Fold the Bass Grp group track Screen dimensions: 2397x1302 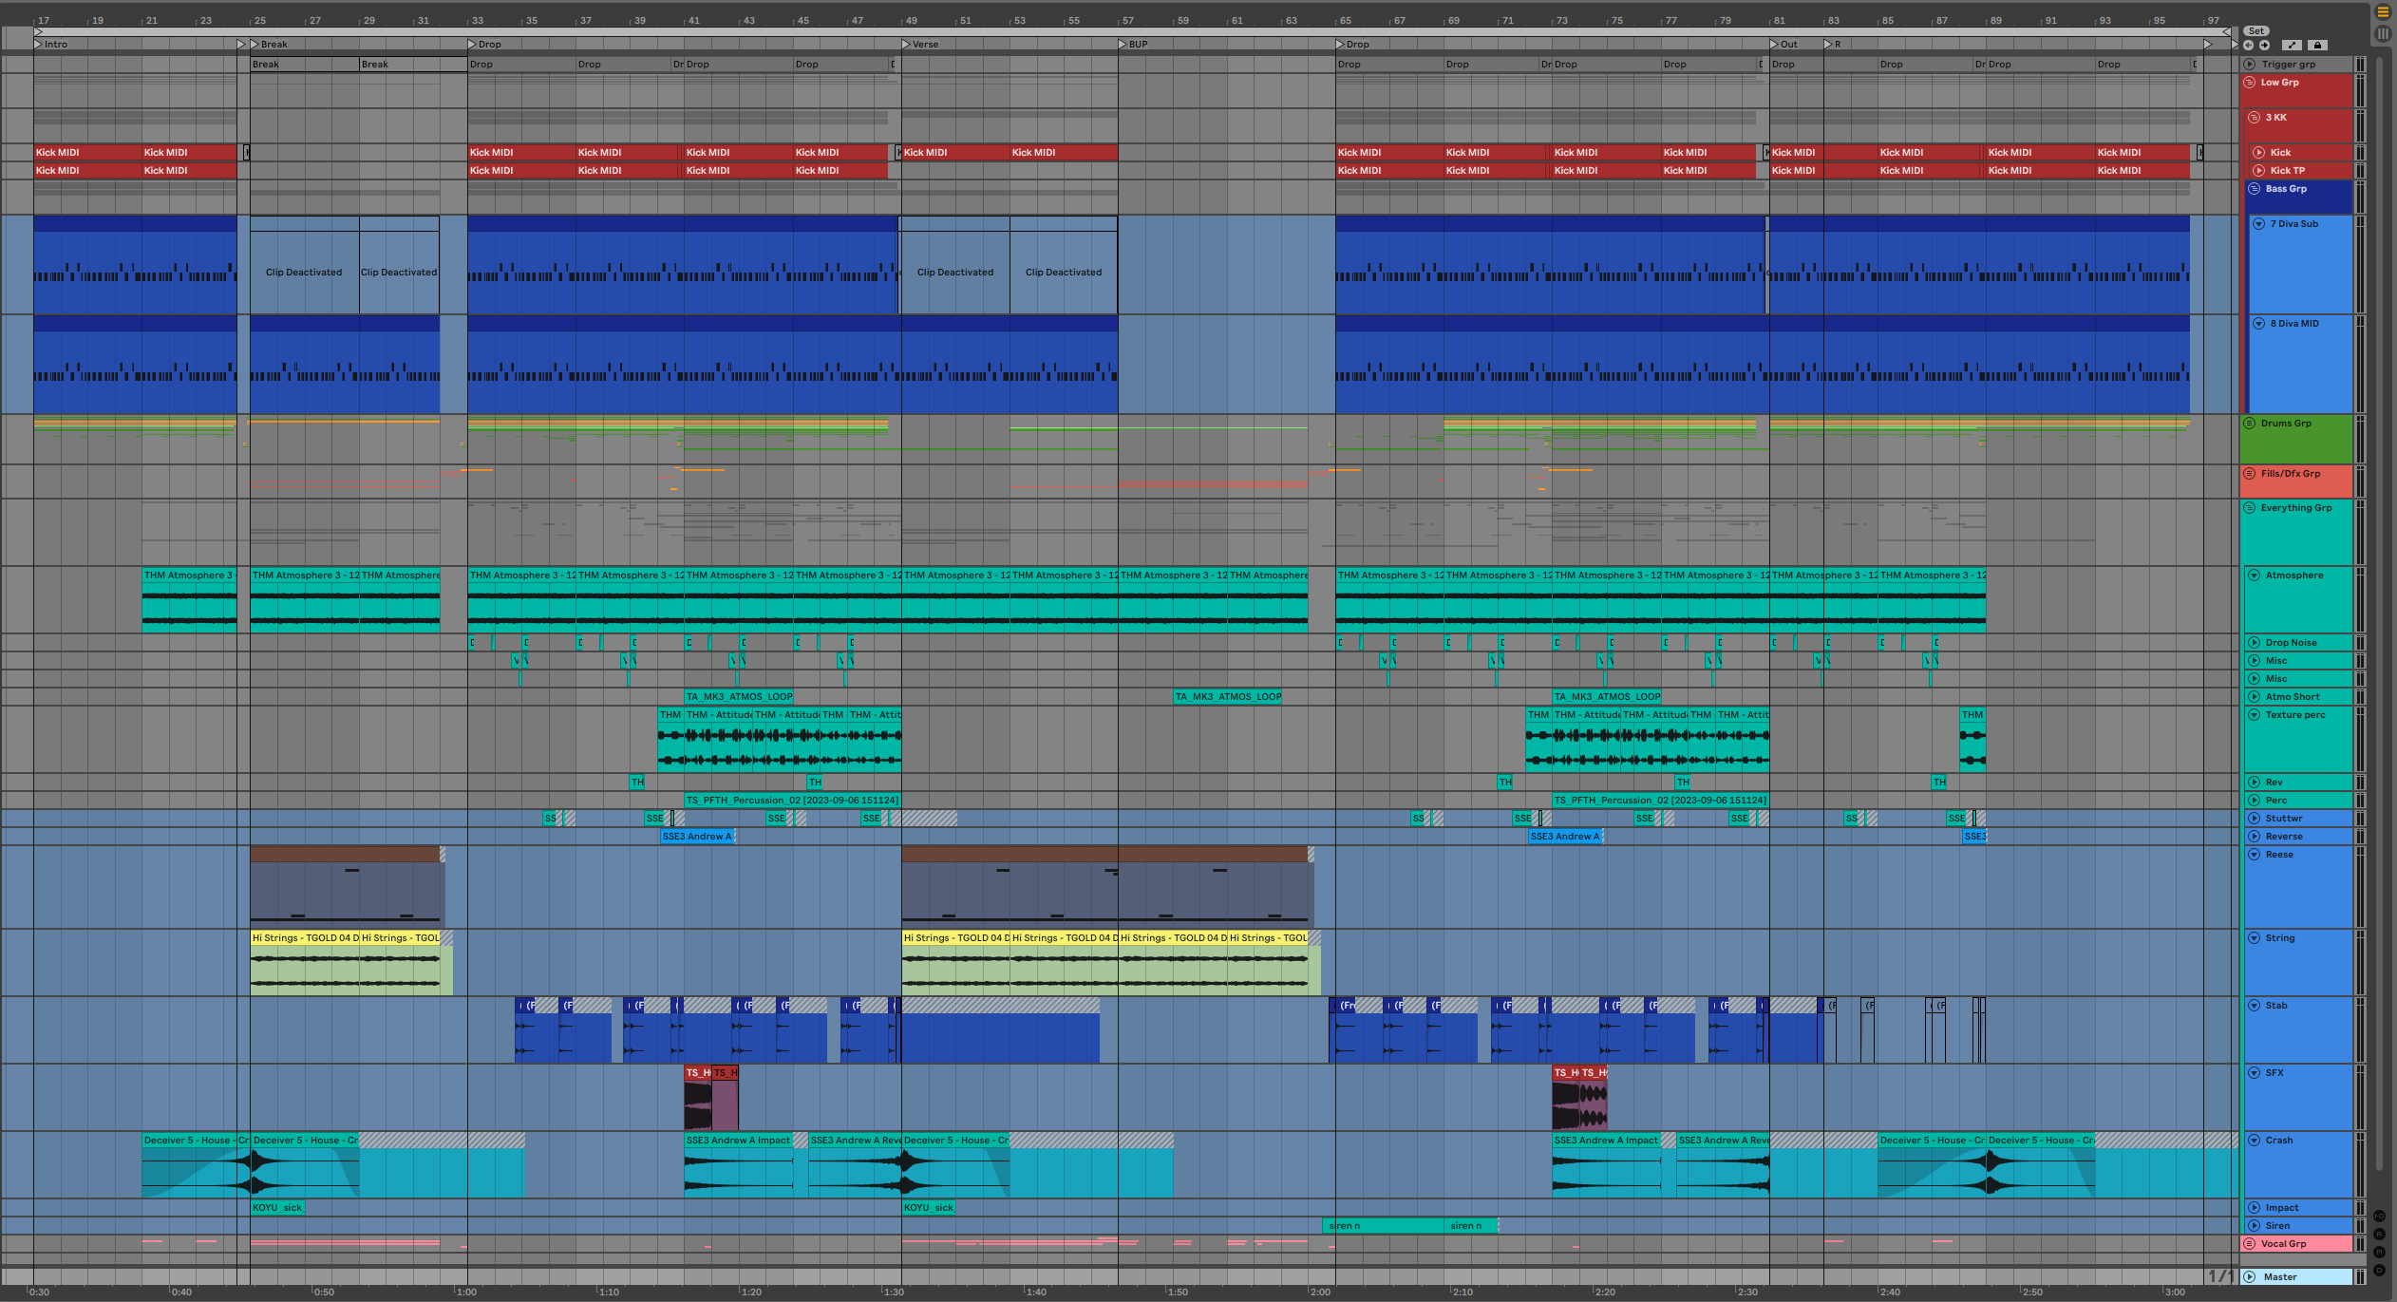coord(2254,189)
